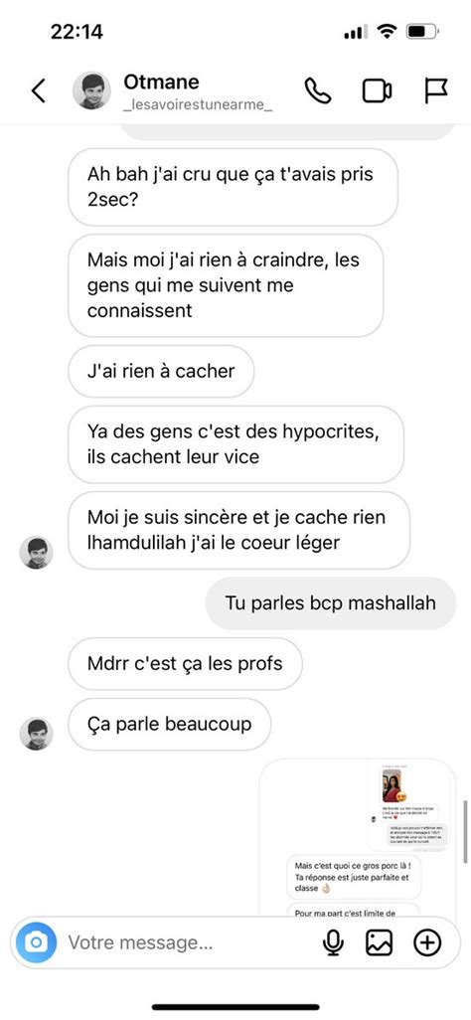This screenshot has height=1020, width=471.
Task: Focus the "Votre message..." text field
Action: (x=189, y=942)
